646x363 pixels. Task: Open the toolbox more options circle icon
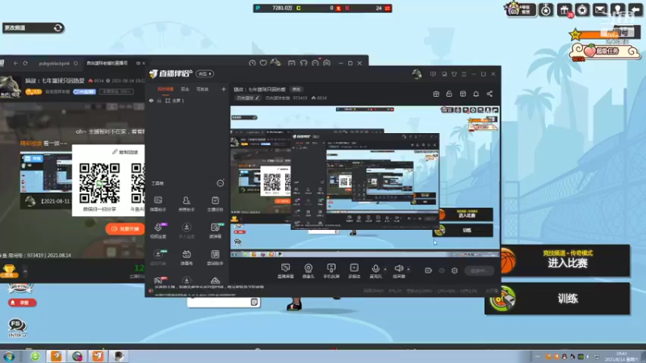coord(220,183)
